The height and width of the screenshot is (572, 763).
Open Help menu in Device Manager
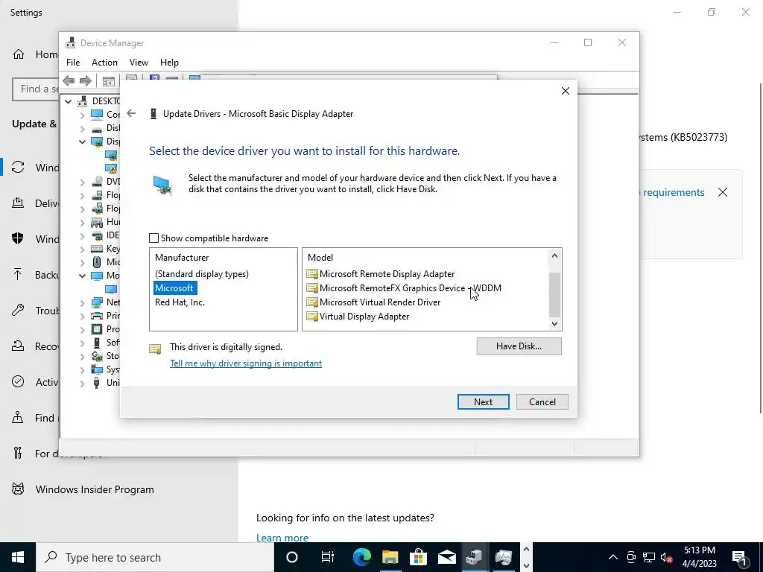(169, 63)
